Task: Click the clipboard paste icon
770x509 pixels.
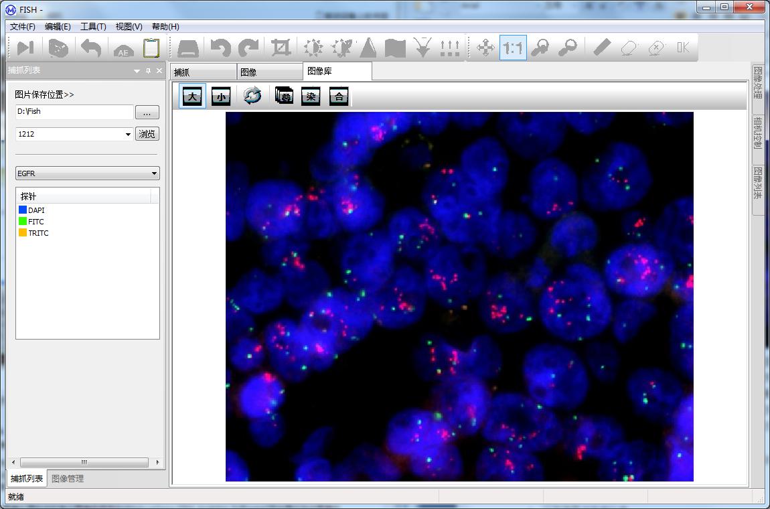Action: pyautogui.click(x=151, y=48)
